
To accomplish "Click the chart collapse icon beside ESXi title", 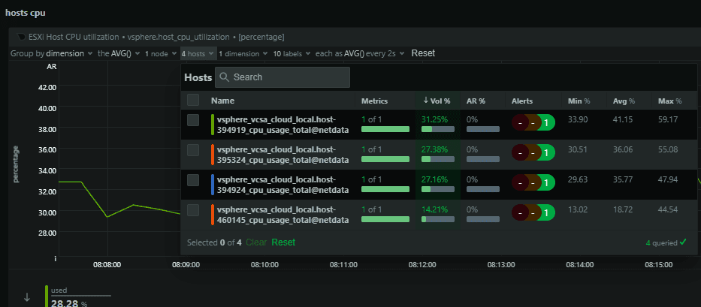I will click(22, 36).
